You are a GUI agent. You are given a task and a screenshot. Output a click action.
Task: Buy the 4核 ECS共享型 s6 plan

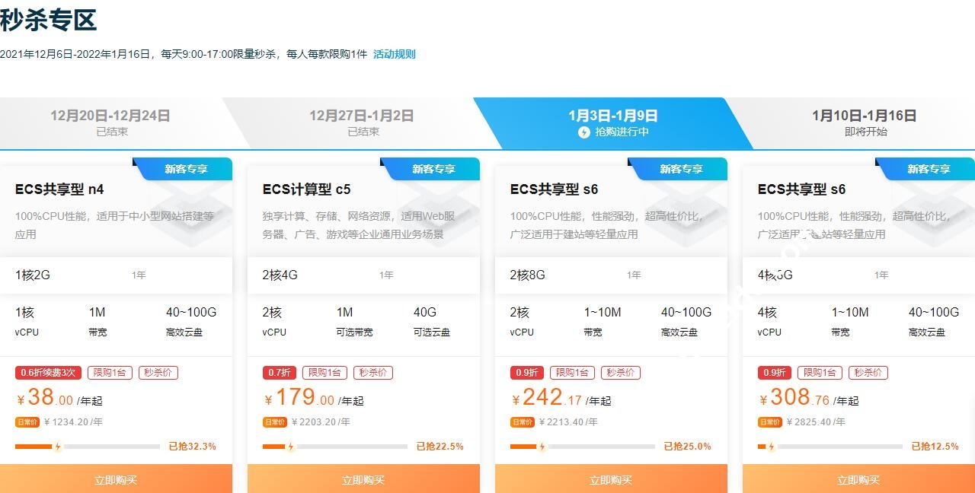[x=858, y=479]
